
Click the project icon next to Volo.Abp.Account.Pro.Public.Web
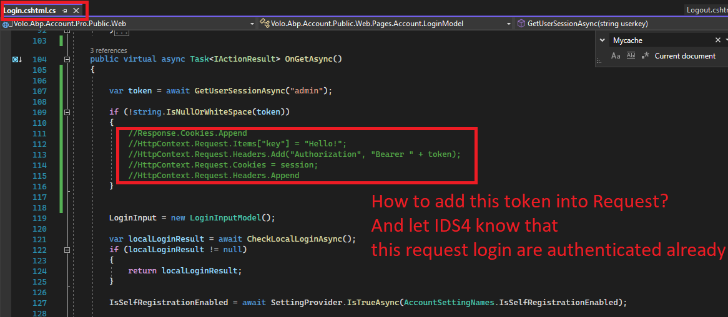tap(6, 24)
